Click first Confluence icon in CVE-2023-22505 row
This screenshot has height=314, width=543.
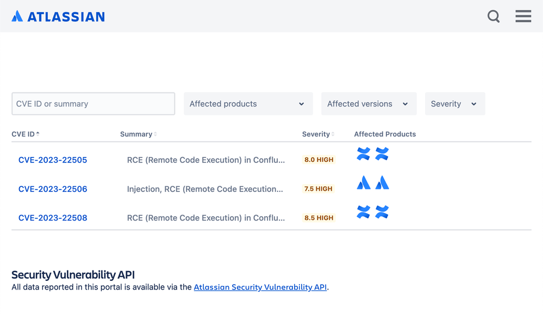pos(363,154)
